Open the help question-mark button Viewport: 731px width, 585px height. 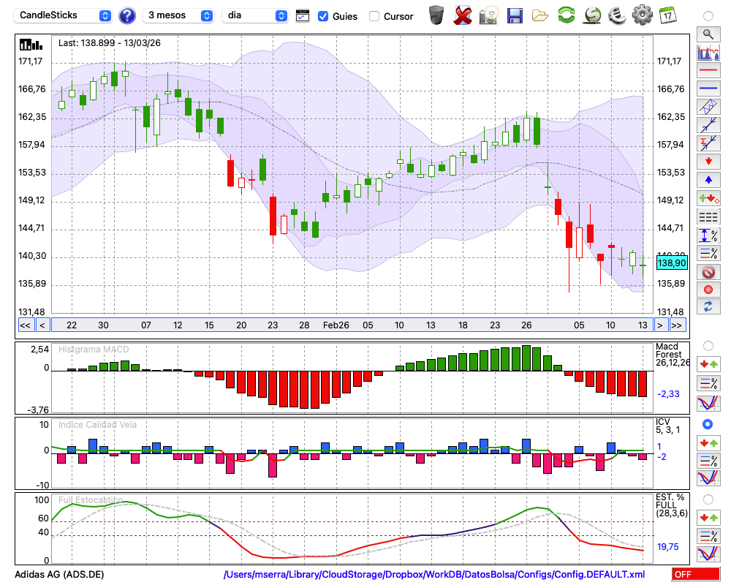click(x=126, y=16)
